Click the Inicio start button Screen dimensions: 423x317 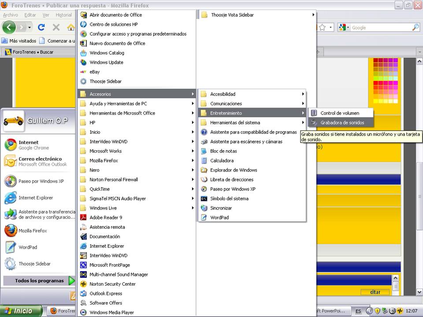(21, 311)
